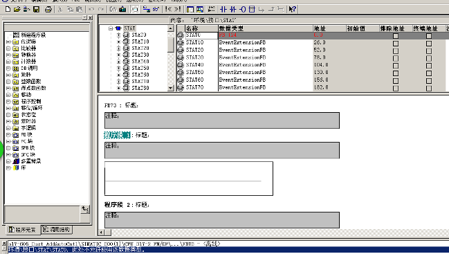Click the 初始值 column header
Screen dimensions: 449x254
(x=363, y=28)
